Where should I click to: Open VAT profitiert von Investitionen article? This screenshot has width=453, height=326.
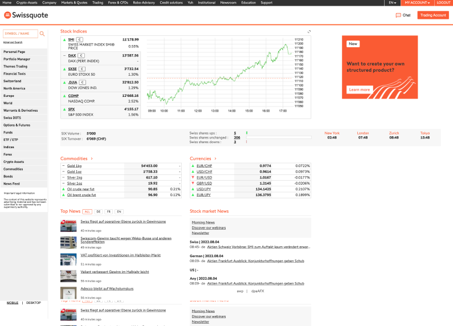point(120,255)
